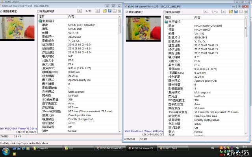Open folder icon in DSC_0001_5000.JPG window toolbar
The width and height of the screenshot is (252, 157).
(231, 11)
